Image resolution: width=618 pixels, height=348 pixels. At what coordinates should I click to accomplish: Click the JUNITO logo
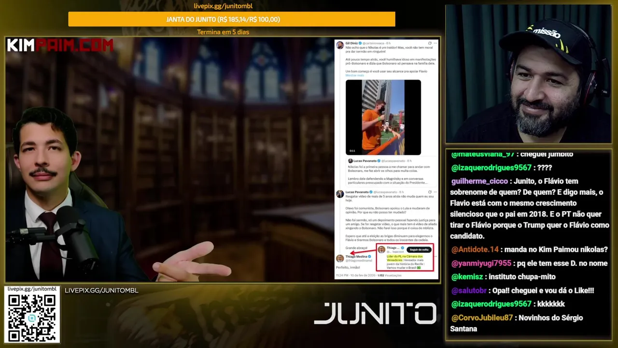coord(375,313)
